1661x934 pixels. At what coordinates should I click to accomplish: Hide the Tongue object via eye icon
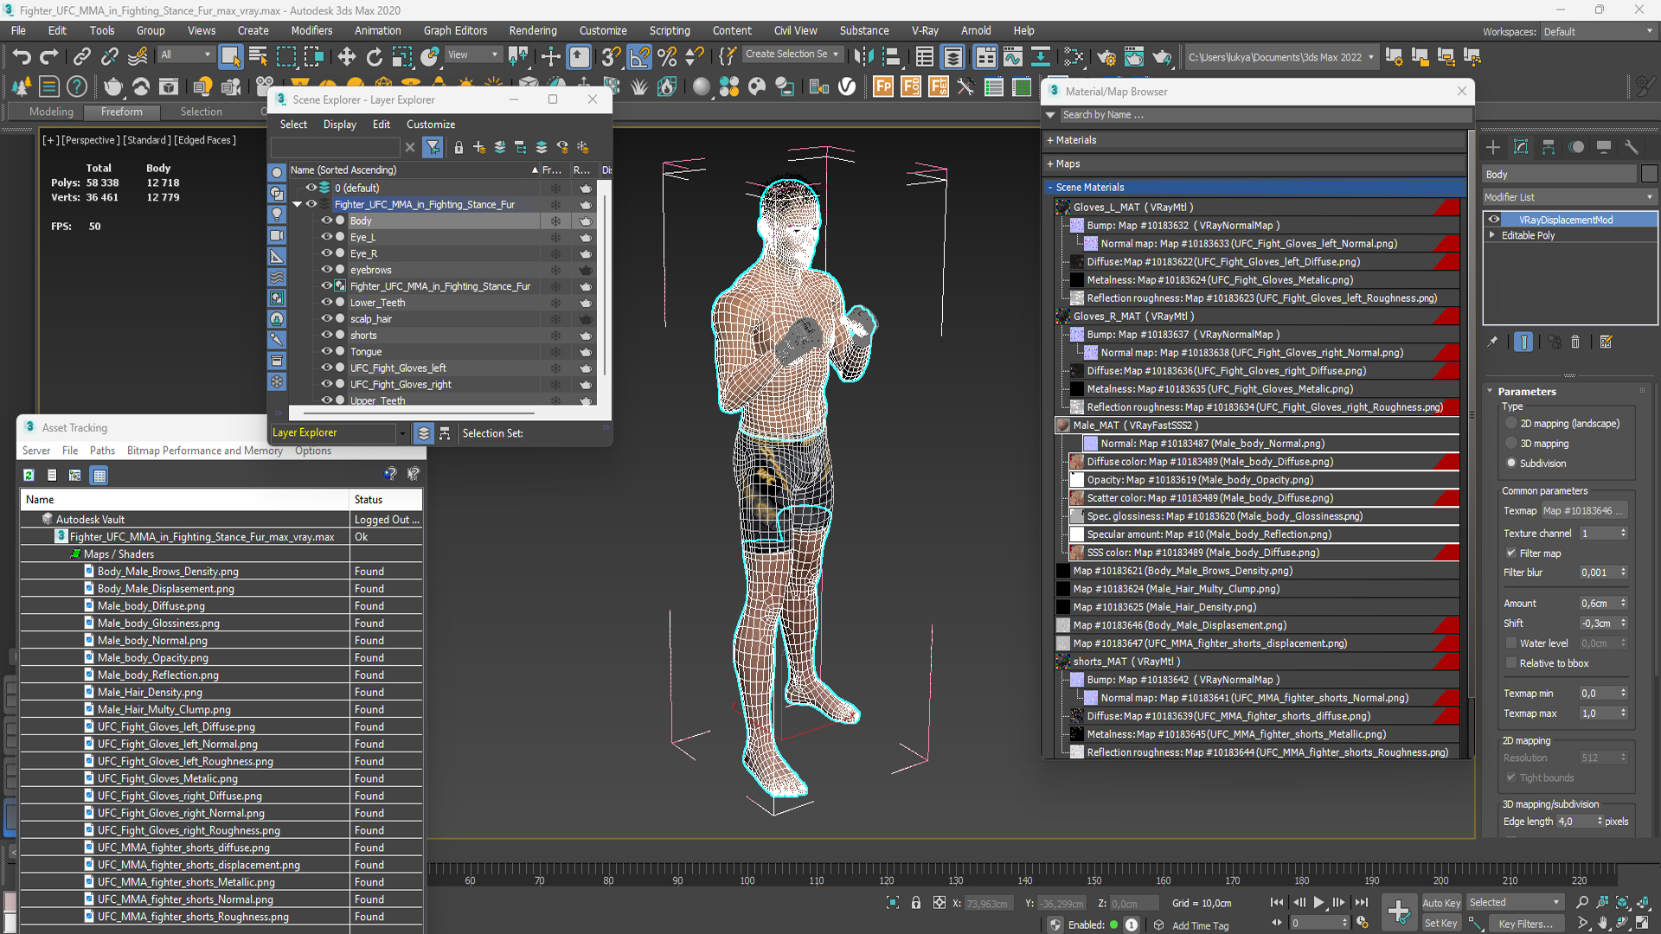coord(327,351)
